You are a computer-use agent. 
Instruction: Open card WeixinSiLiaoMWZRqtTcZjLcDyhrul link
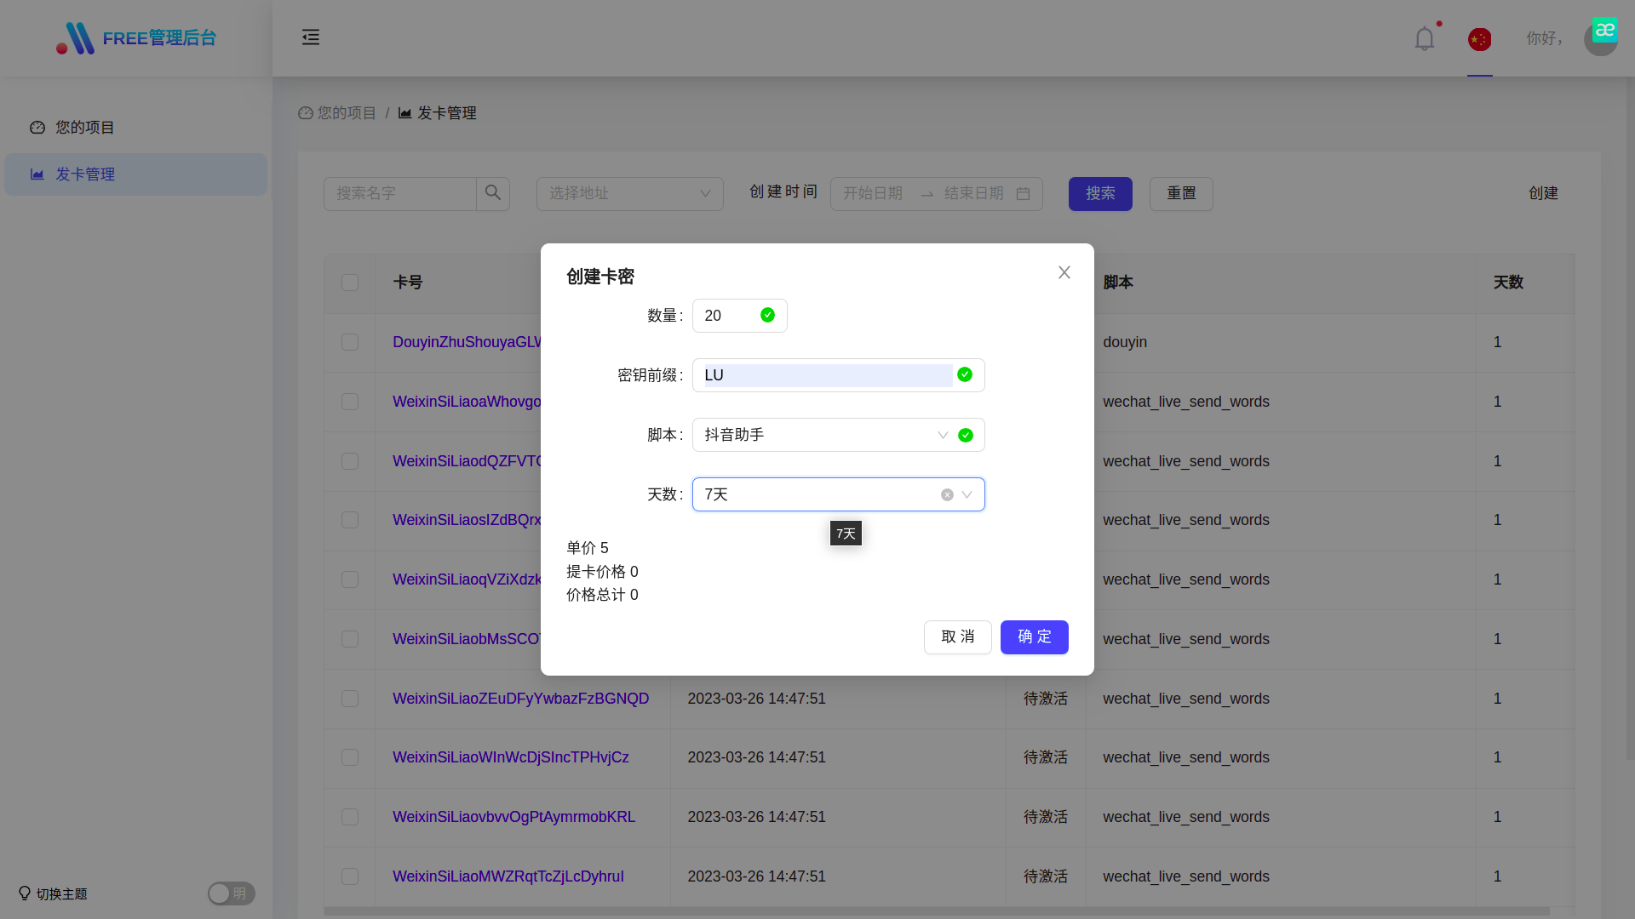(x=508, y=876)
